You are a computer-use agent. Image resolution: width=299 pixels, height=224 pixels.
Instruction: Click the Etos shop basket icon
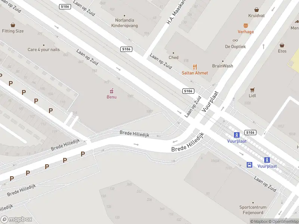point(282,45)
